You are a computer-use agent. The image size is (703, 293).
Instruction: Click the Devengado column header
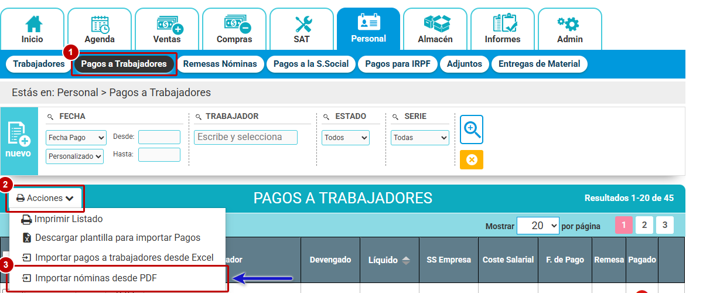tap(330, 260)
